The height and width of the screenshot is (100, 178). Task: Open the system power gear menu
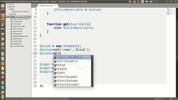tap(176, 2)
